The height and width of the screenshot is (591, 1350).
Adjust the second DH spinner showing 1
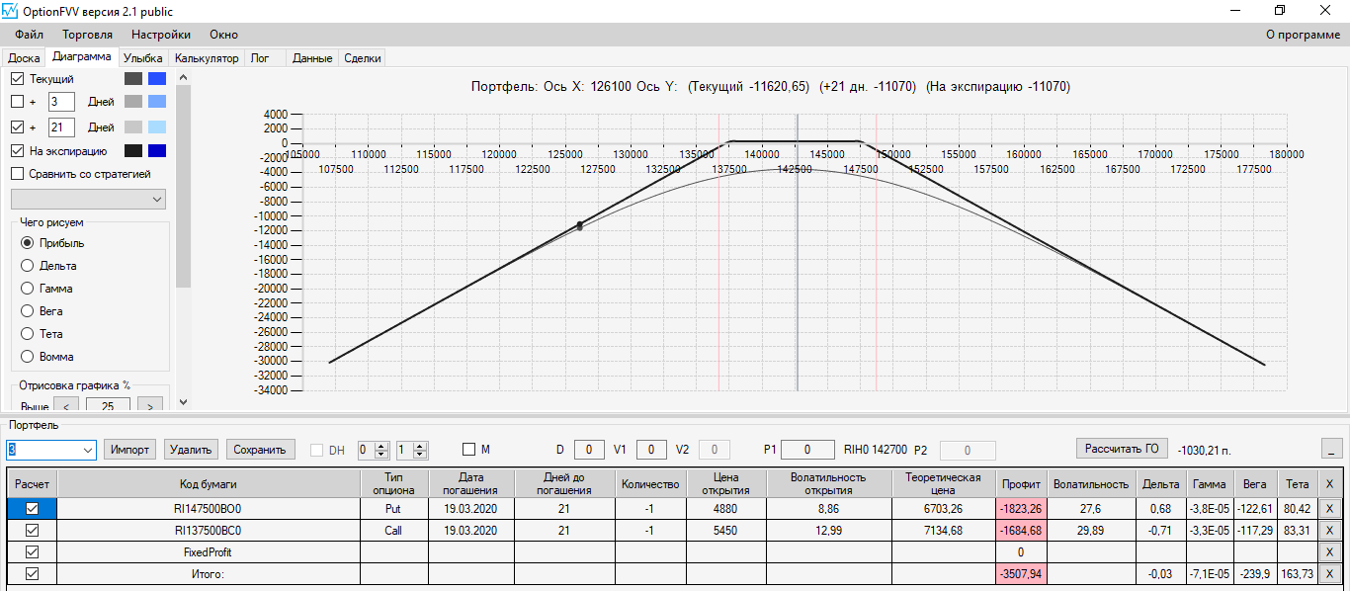[x=412, y=450]
